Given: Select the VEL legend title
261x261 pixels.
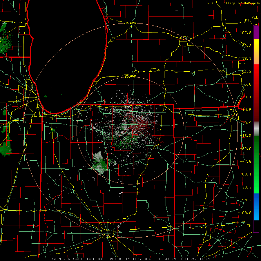Looking at the screenshot, I should [255, 17].
